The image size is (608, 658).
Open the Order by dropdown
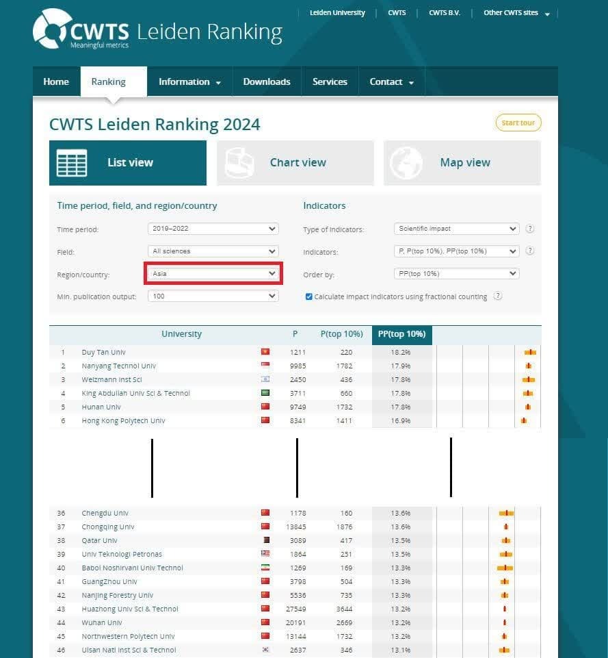456,273
